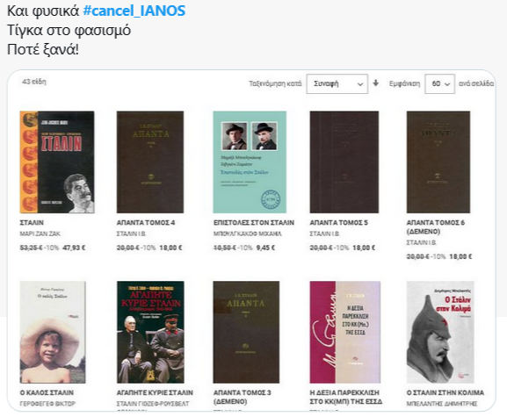Screen dimensions: 507x417
Task: Click the ΕΠΙΣΤΟΛΕΣ ΣΤΟΝ ΣΤΑΛΙΝ teal cover
Action: (250, 162)
